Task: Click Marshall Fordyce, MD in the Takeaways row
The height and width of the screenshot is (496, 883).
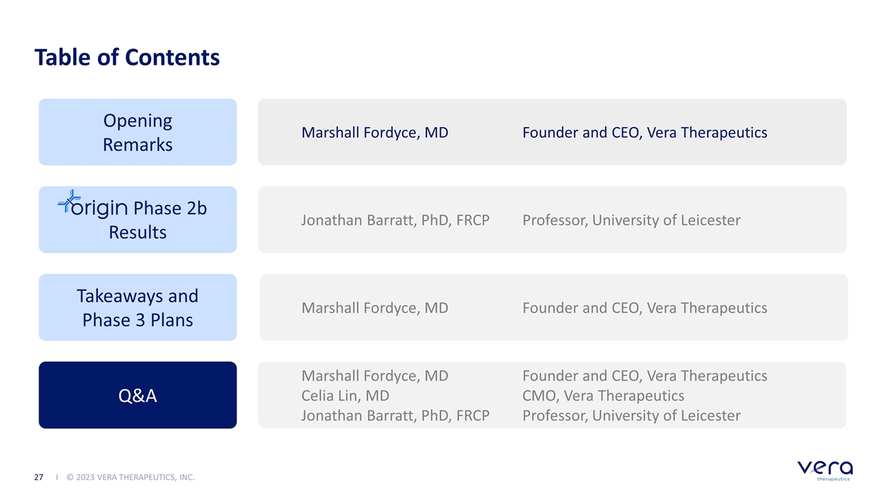Action: point(375,308)
